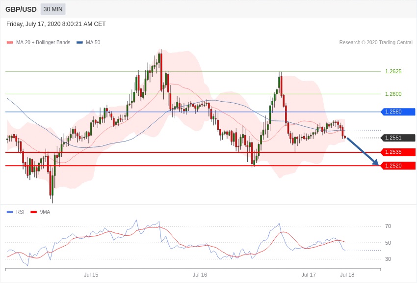Click the RSI 30 level label

click(388, 259)
